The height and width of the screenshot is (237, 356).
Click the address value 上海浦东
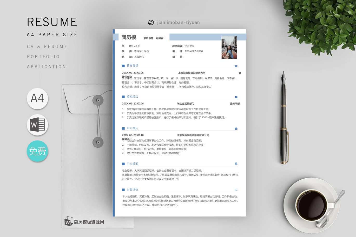(139, 57)
